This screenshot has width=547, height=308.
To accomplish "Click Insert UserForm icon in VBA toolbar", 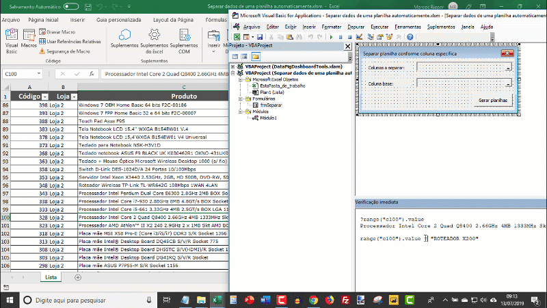I will point(246,37).
